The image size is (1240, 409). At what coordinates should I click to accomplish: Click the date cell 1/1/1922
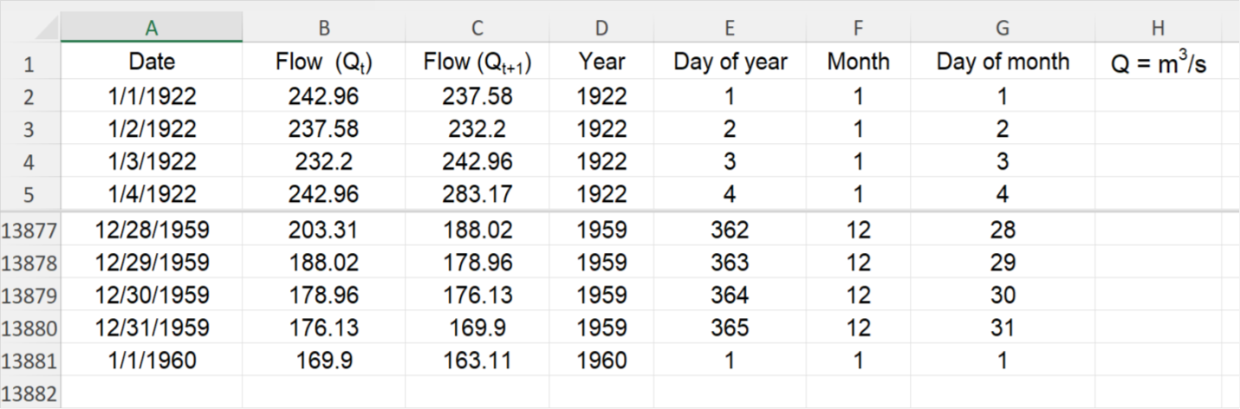click(152, 96)
